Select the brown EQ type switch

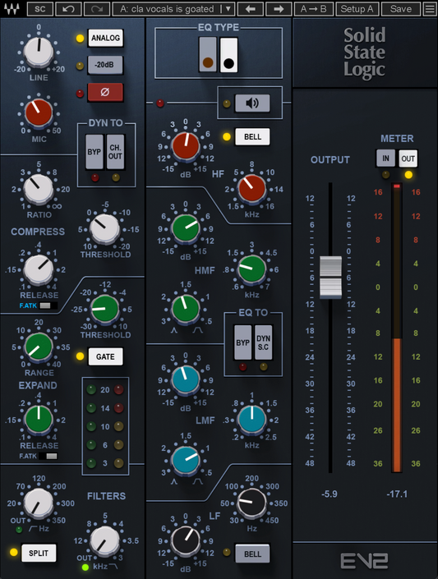point(208,55)
